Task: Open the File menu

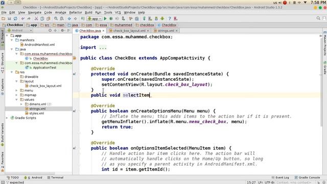Action: click(x=4, y=12)
